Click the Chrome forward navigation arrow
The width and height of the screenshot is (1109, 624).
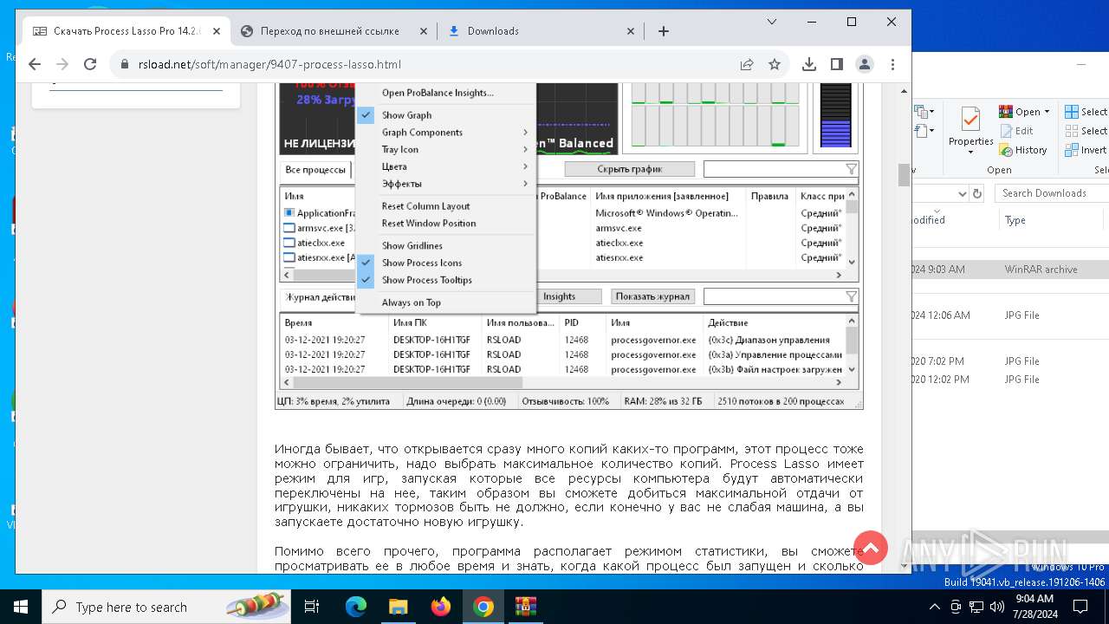tap(62, 64)
